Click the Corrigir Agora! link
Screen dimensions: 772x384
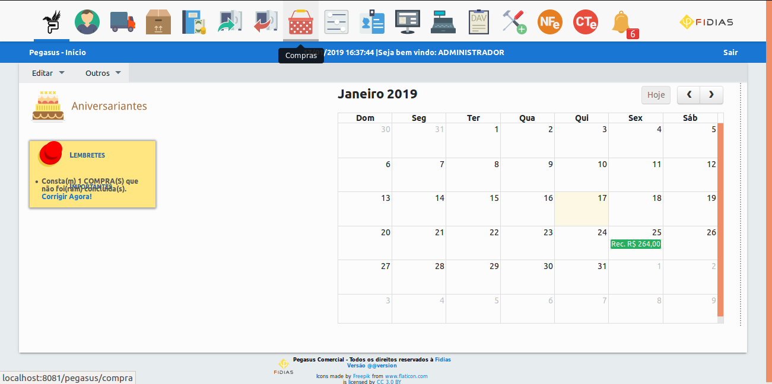click(x=66, y=196)
